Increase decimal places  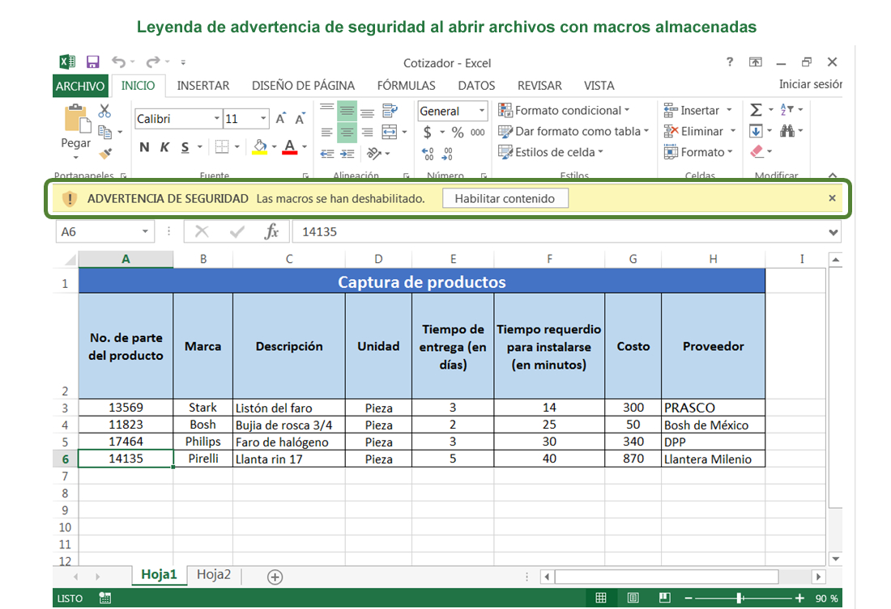(428, 153)
